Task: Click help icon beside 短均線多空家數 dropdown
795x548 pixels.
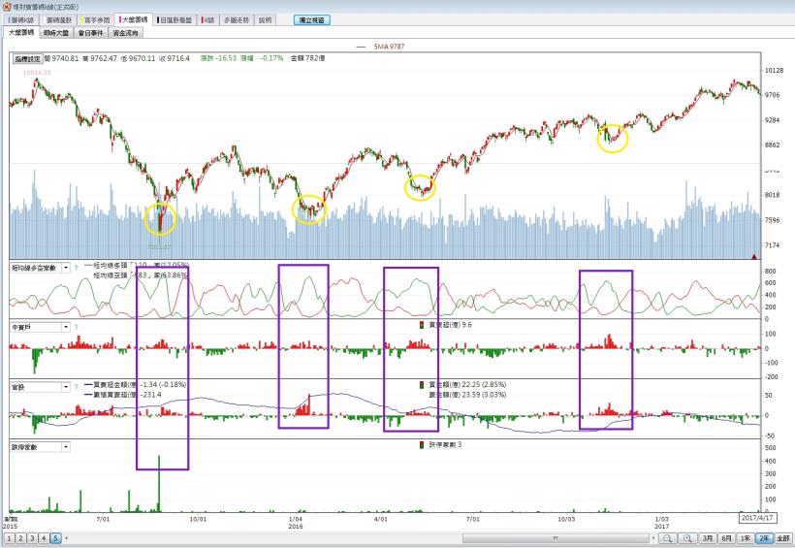Action: click(76, 268)
